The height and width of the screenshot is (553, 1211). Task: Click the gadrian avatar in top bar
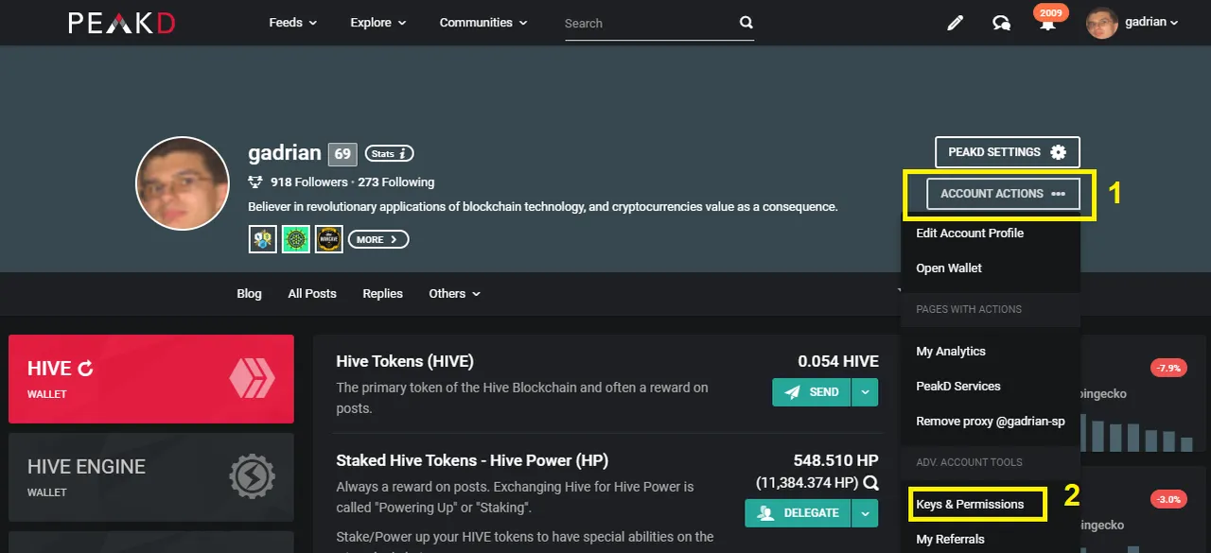[1102, 23]
